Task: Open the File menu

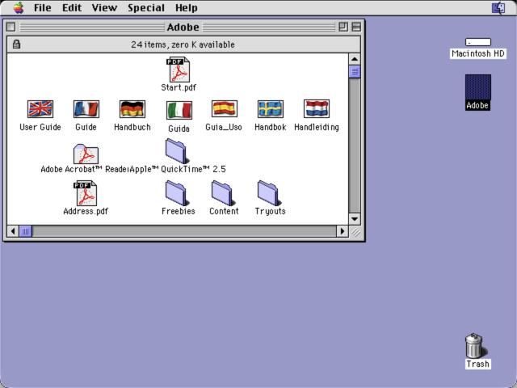Action: pyautogui.click(x=43, y=7)
